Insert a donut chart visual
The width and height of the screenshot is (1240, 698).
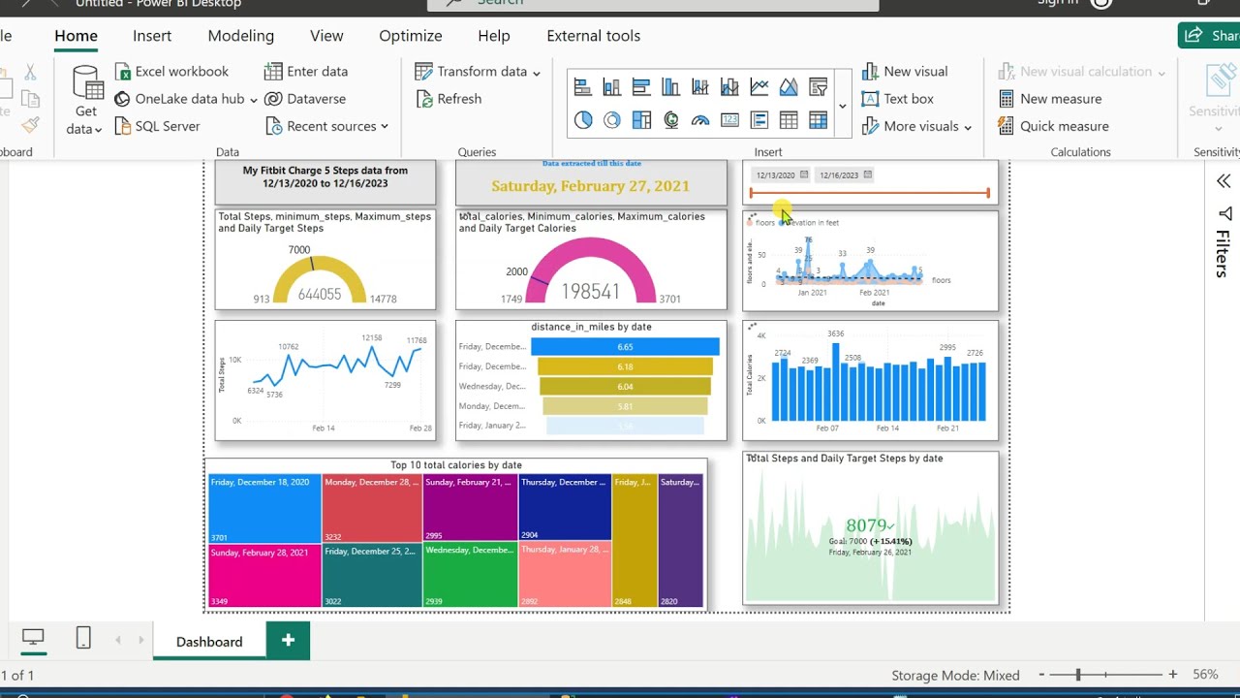coord(611,120)
